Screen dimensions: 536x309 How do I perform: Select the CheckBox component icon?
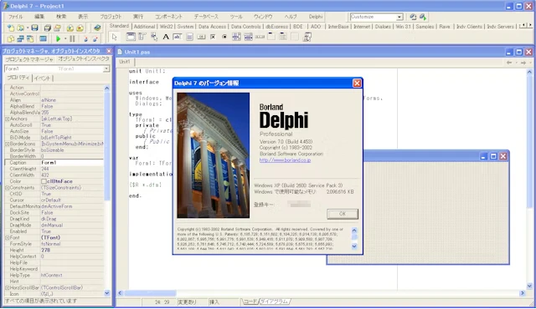213,37
